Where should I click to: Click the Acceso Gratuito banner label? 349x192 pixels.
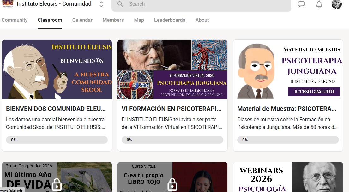point(314,92)
